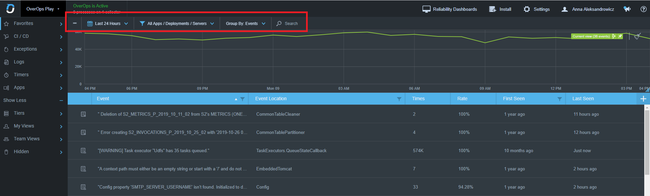The height and width of the screenshot is (196, 650).
Task: Open All Apps / Deployments / Servers filter
Action: point(177,24)
